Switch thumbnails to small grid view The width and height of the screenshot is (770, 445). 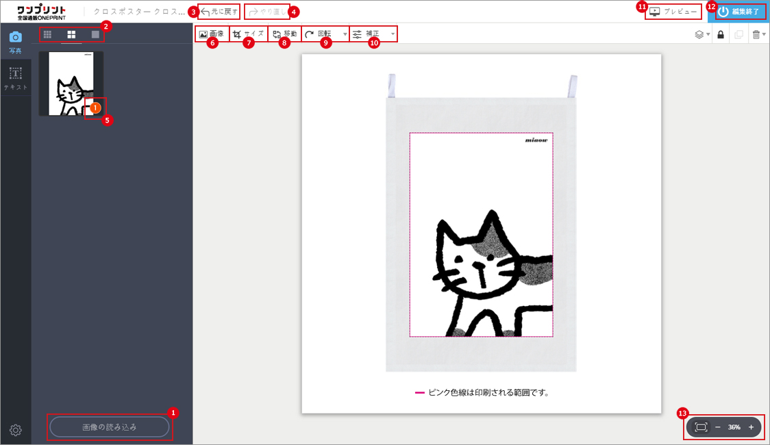47,34
